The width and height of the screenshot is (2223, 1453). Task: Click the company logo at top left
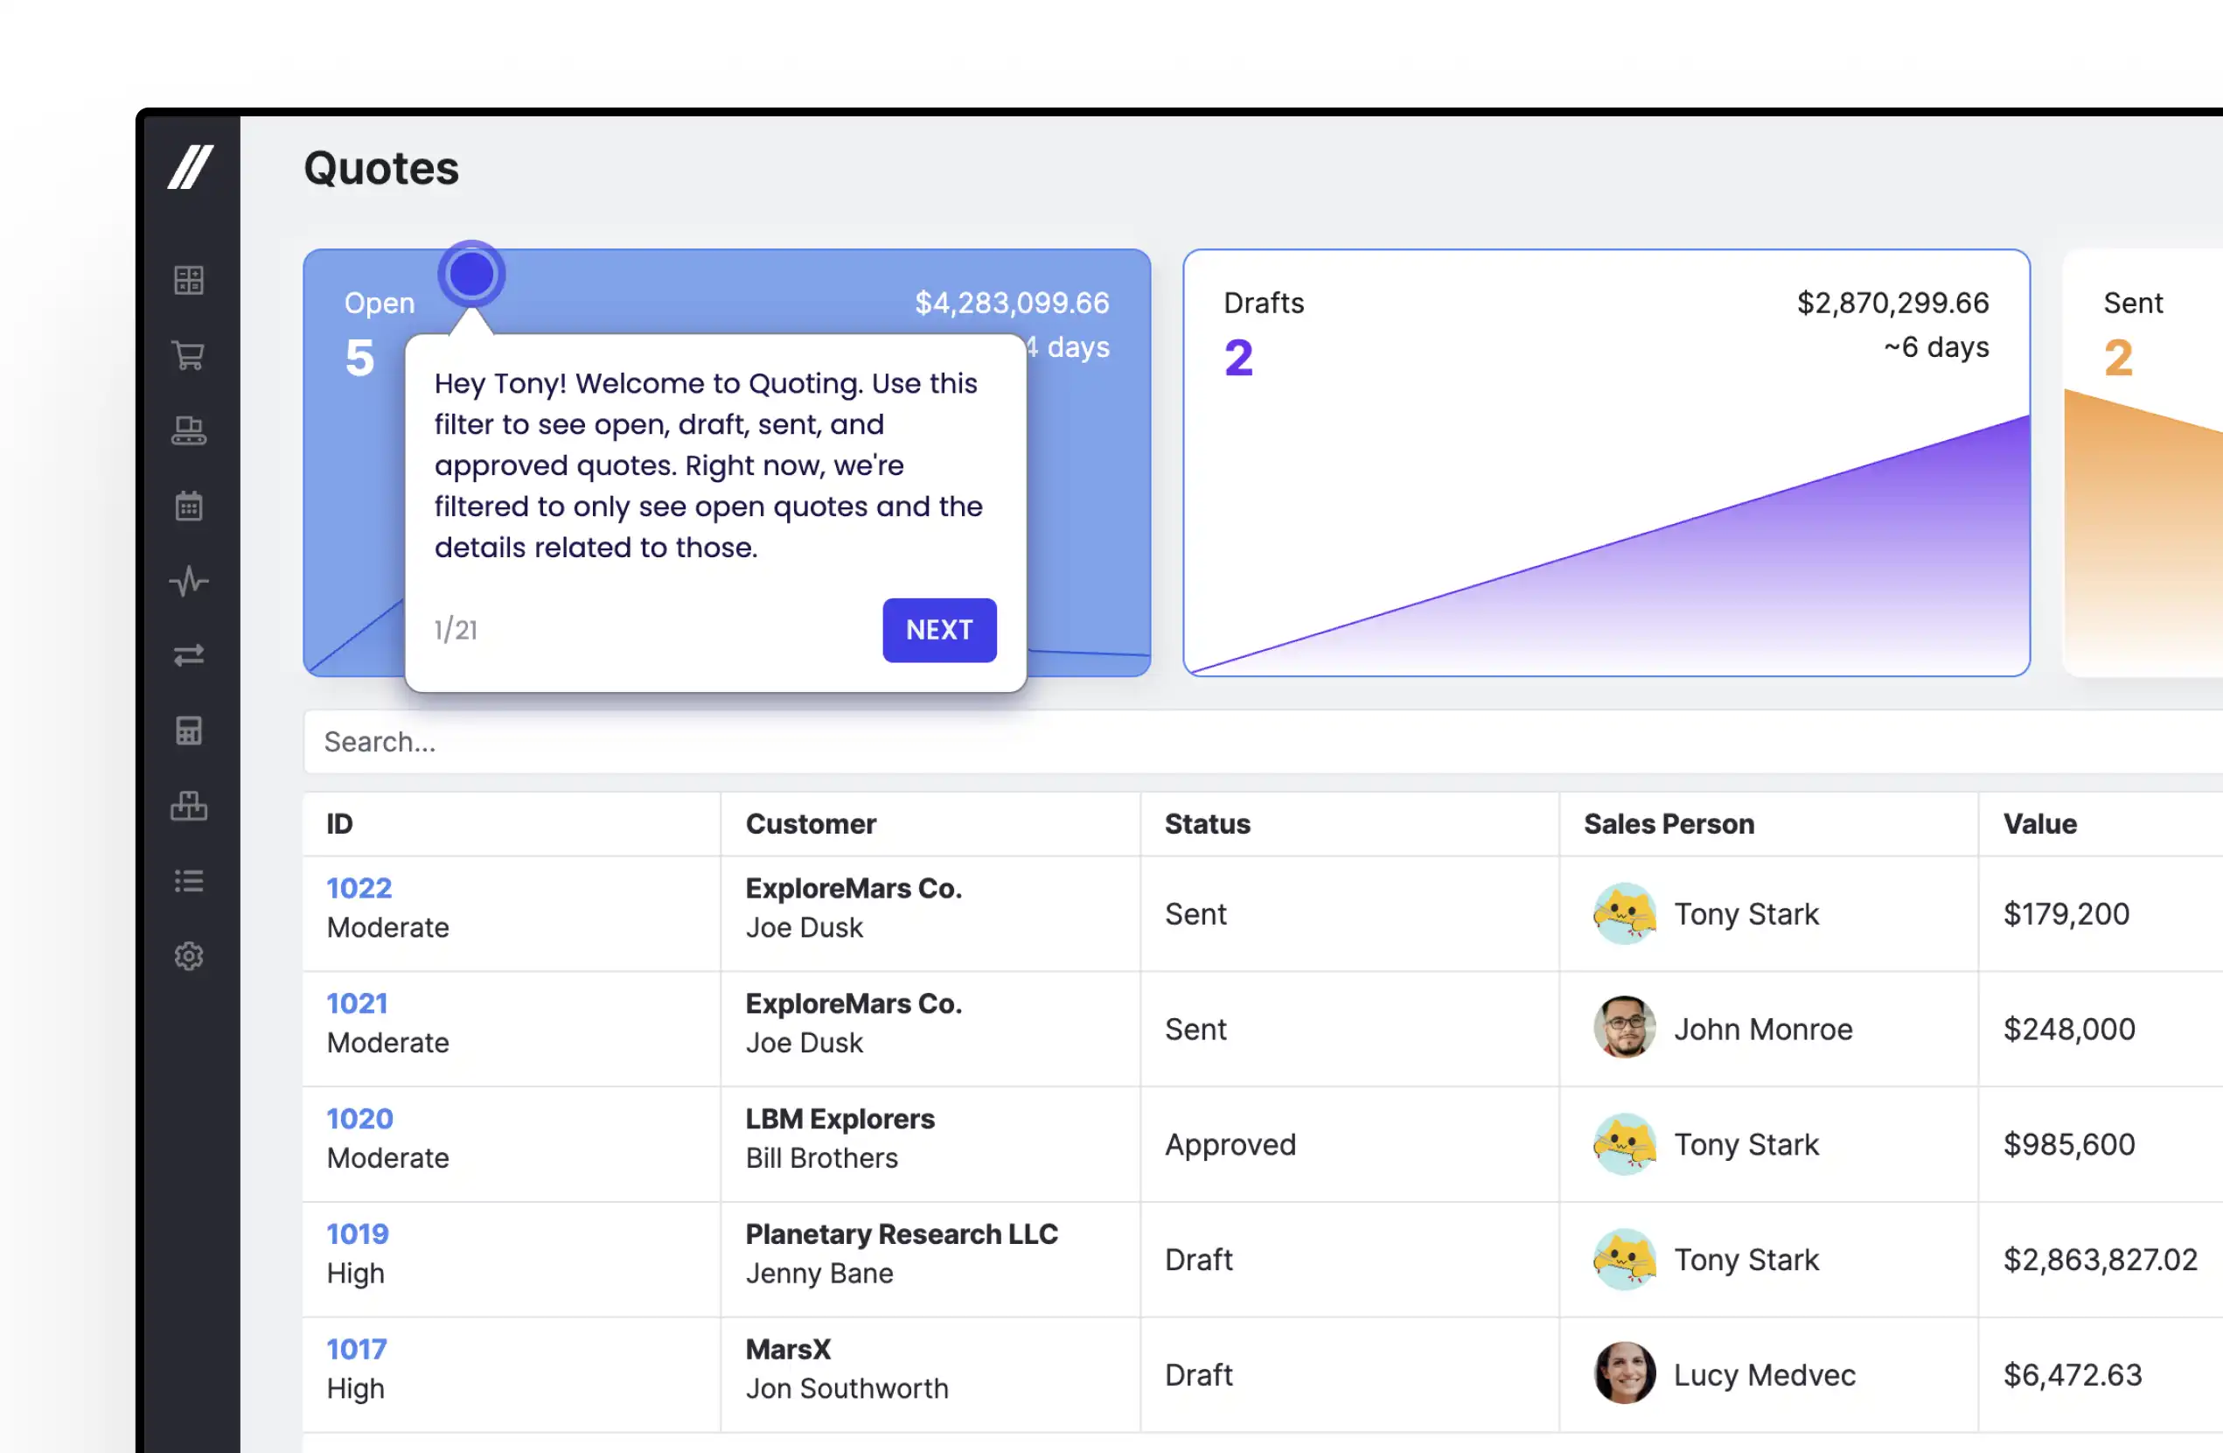191,168
